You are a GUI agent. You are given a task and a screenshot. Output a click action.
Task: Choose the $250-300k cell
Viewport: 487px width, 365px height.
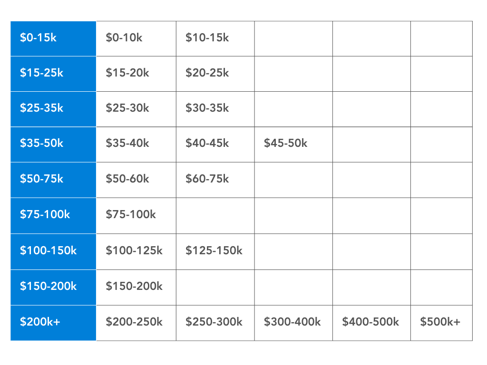click(x=215, y=322)
